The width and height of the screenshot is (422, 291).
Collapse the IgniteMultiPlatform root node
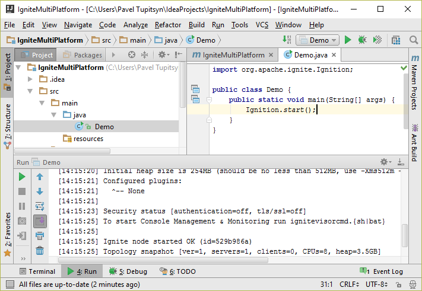coord(18,68)
